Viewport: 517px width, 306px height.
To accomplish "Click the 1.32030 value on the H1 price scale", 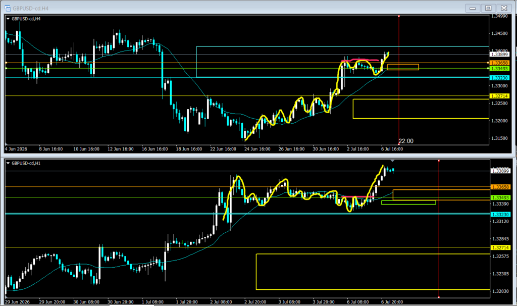I will click(x=500, y=291).
